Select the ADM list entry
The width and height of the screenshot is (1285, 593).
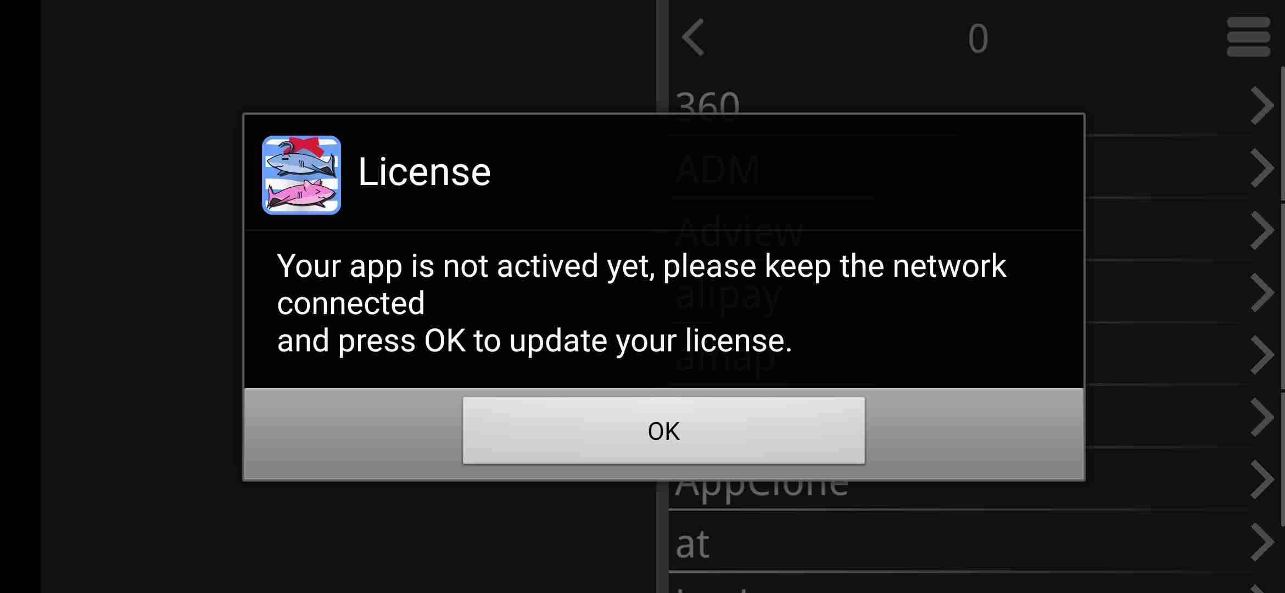coord(718,169)
